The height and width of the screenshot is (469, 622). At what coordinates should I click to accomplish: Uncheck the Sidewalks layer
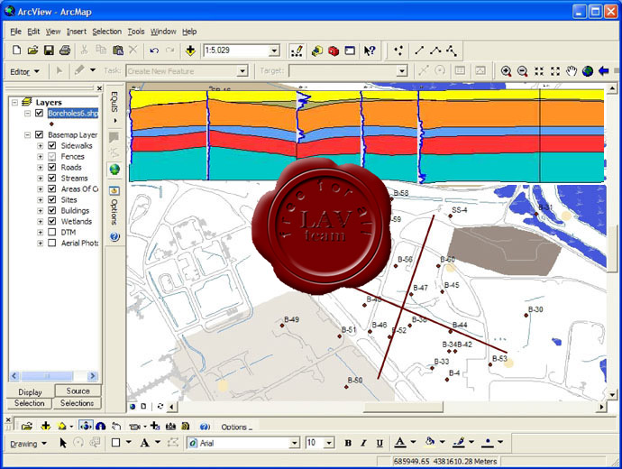pyautogui.click(x=51, y=145)
